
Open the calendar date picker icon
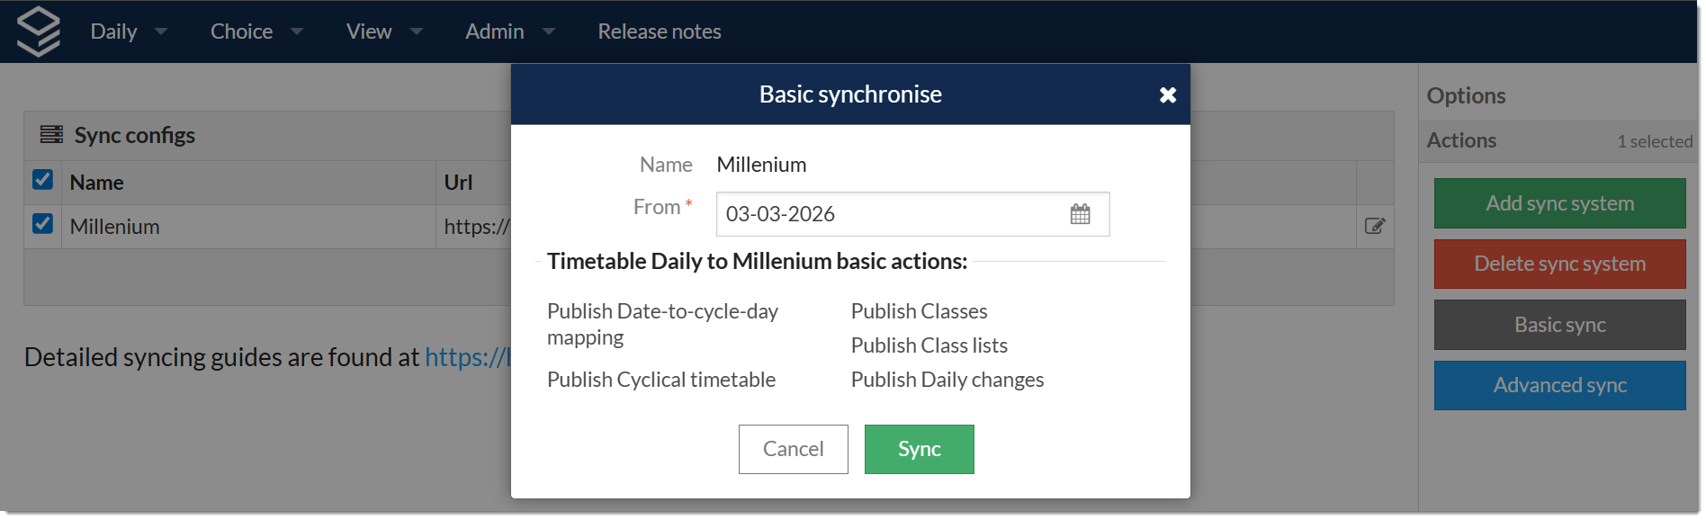click(1080, 214)
